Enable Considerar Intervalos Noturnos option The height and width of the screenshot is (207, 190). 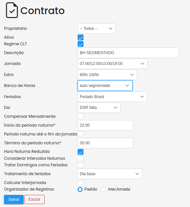(81, 158)
